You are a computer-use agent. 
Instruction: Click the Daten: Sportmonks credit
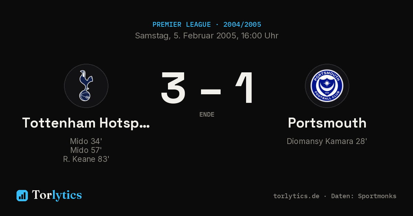pyautogui.click(x=364, y=196)
